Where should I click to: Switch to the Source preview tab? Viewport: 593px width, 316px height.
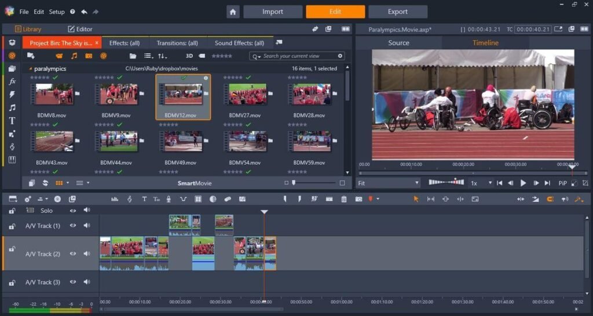coord(398,43)
